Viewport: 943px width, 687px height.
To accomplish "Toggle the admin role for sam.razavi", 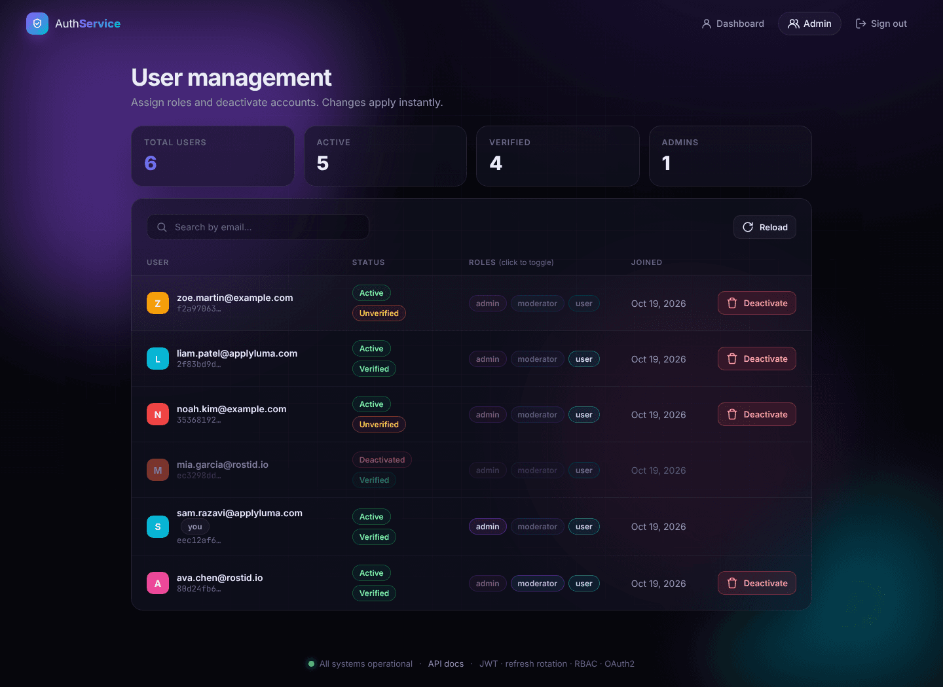I will click(488, 527).
